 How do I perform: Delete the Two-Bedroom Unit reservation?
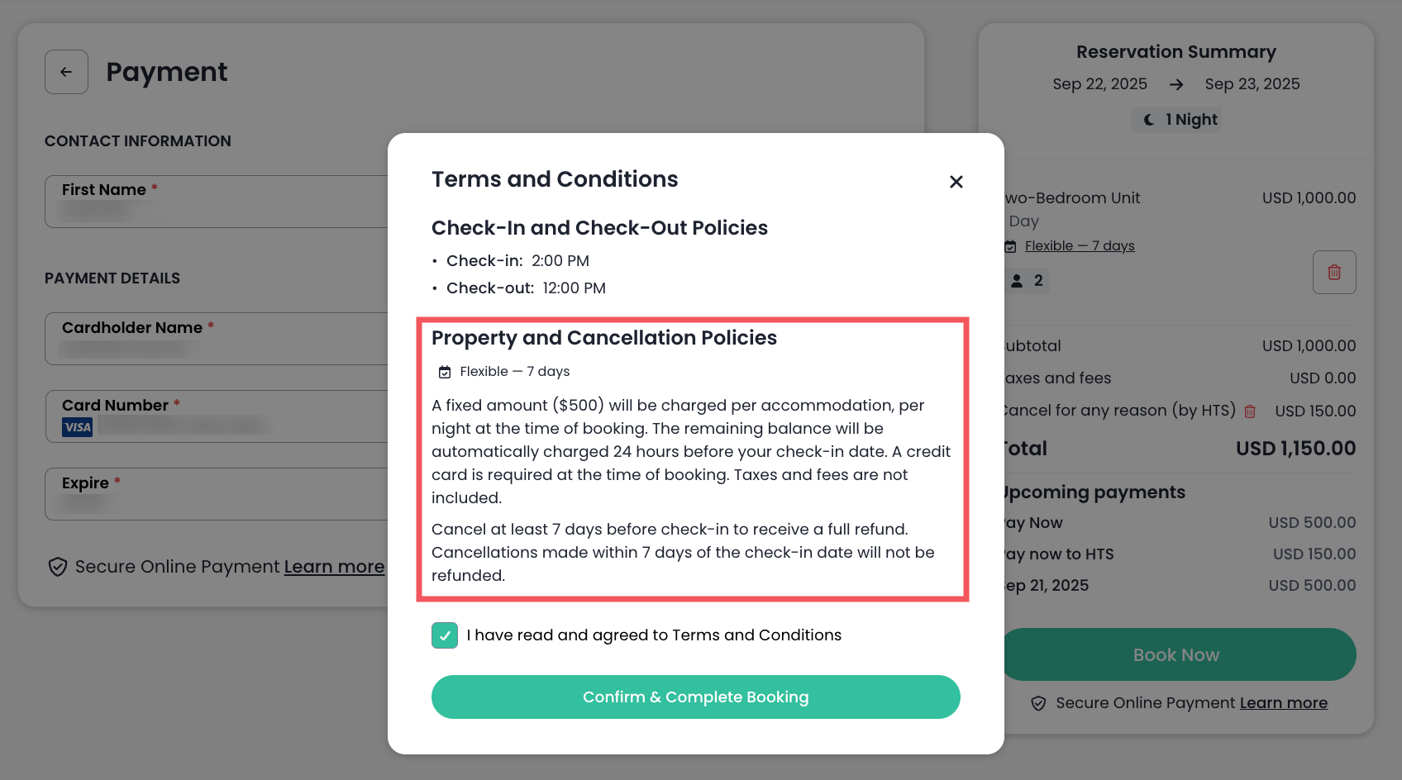pos(1333,272)
